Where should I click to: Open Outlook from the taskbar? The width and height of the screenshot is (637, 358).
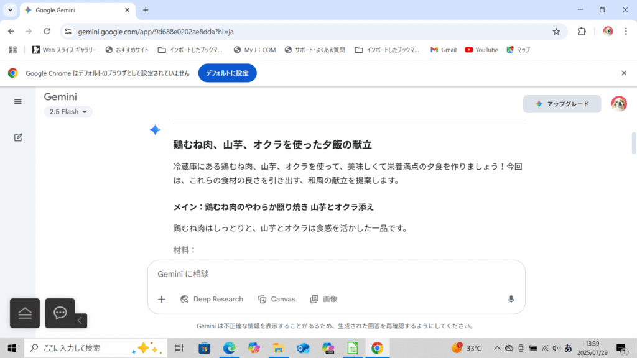[x=303, y=348]
